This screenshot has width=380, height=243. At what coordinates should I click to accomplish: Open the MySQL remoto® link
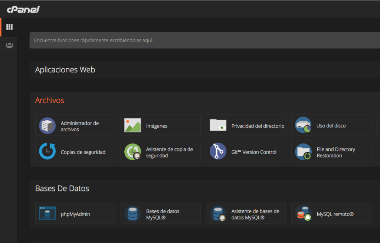[x=335, y=214]
